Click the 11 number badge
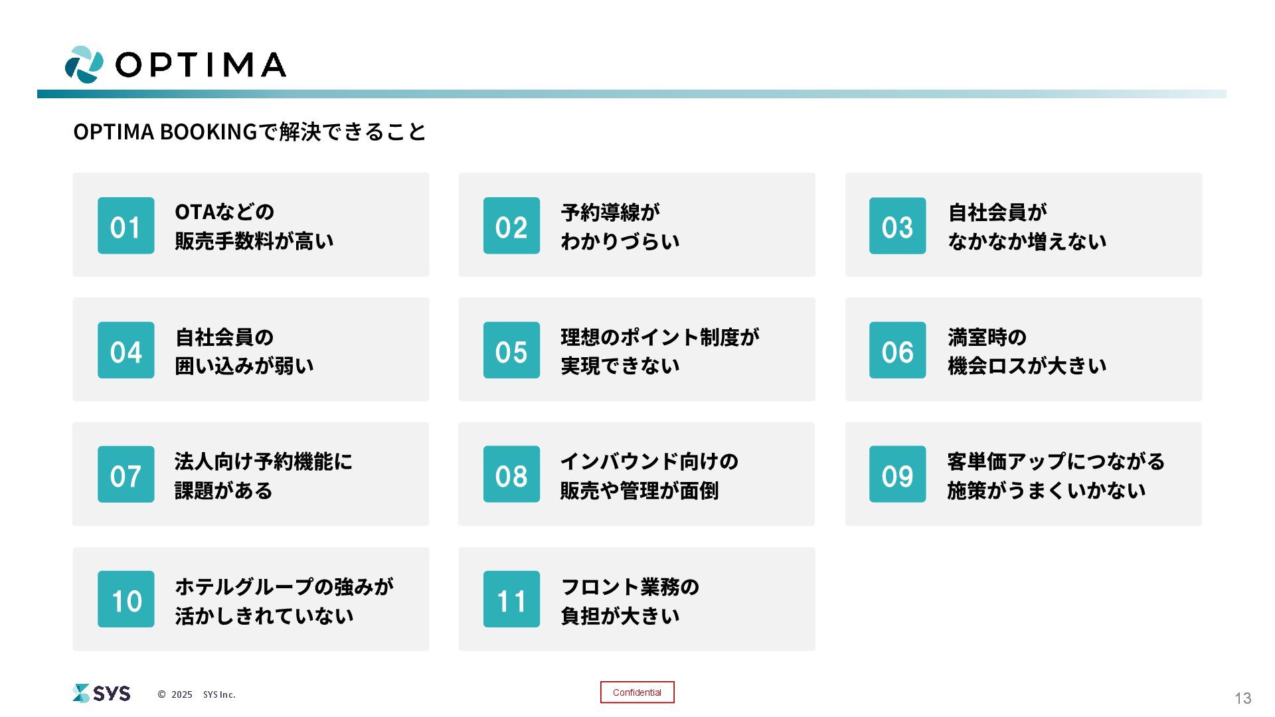1275x717 pixels. click(511, 599)
